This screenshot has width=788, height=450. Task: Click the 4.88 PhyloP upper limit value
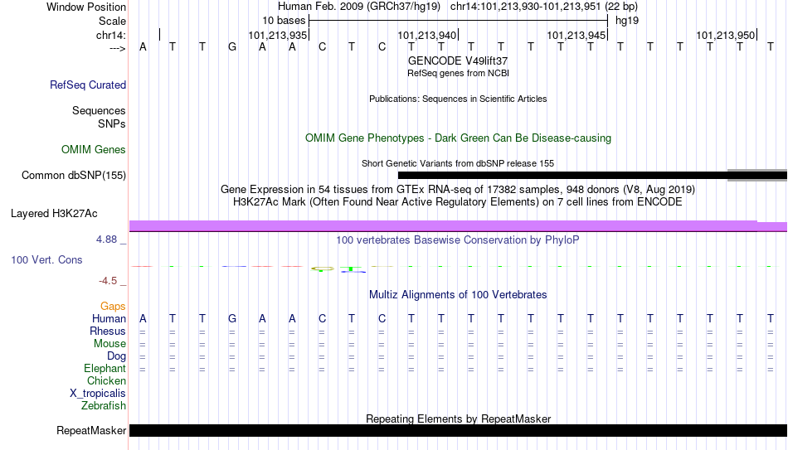(x=106, y=240)
